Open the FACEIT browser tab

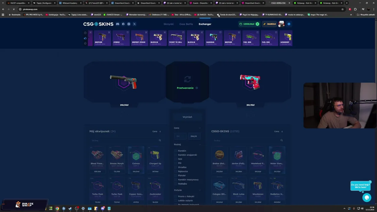[18, 3]
